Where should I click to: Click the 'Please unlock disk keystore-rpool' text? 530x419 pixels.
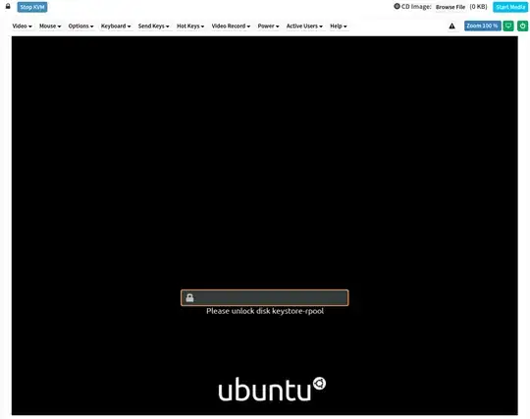pos(265,311)
